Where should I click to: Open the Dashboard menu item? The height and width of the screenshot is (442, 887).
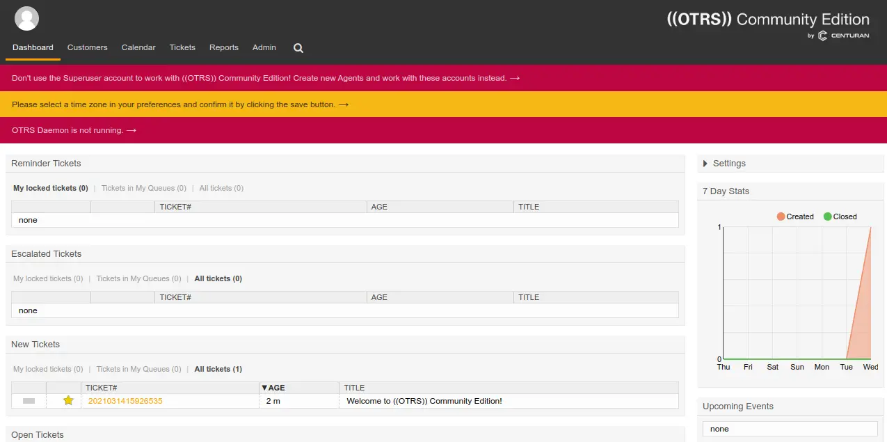[33, 47]
